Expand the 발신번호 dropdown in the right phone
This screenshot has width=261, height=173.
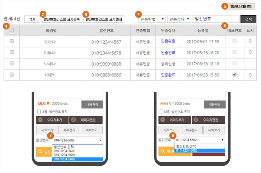[199, 140]
